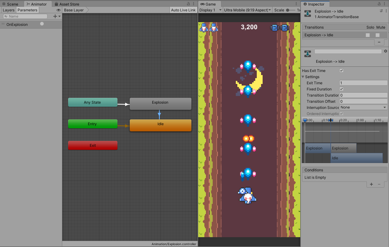The image size is (389, 247).
Task: Click the parameter Name search field
Action: click(25, 16)
